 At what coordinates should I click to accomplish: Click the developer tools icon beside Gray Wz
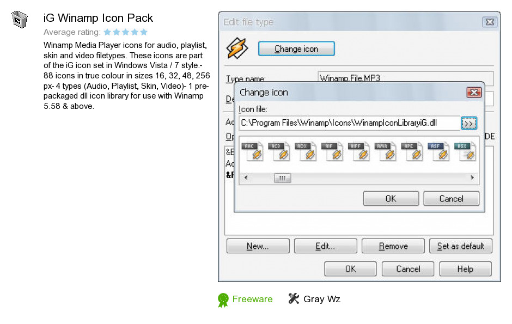tap(294, 298)
